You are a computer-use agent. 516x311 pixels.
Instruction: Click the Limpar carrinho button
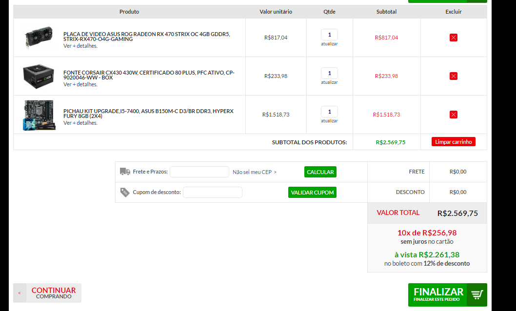(x=453, y=142)
